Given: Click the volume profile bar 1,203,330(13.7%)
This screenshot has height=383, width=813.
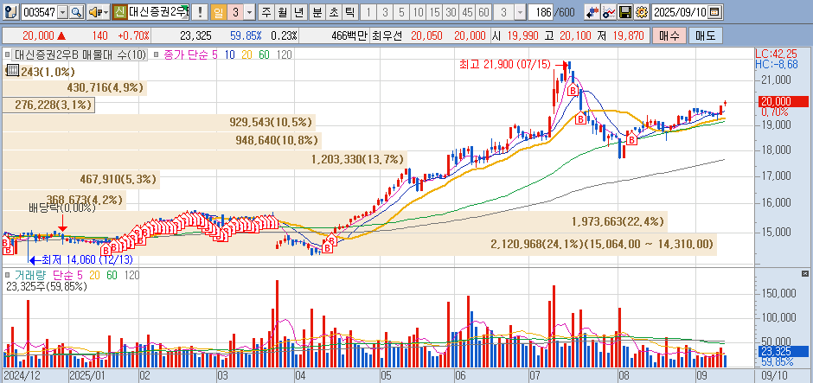Looking at the screenshot, I should 205,160.
